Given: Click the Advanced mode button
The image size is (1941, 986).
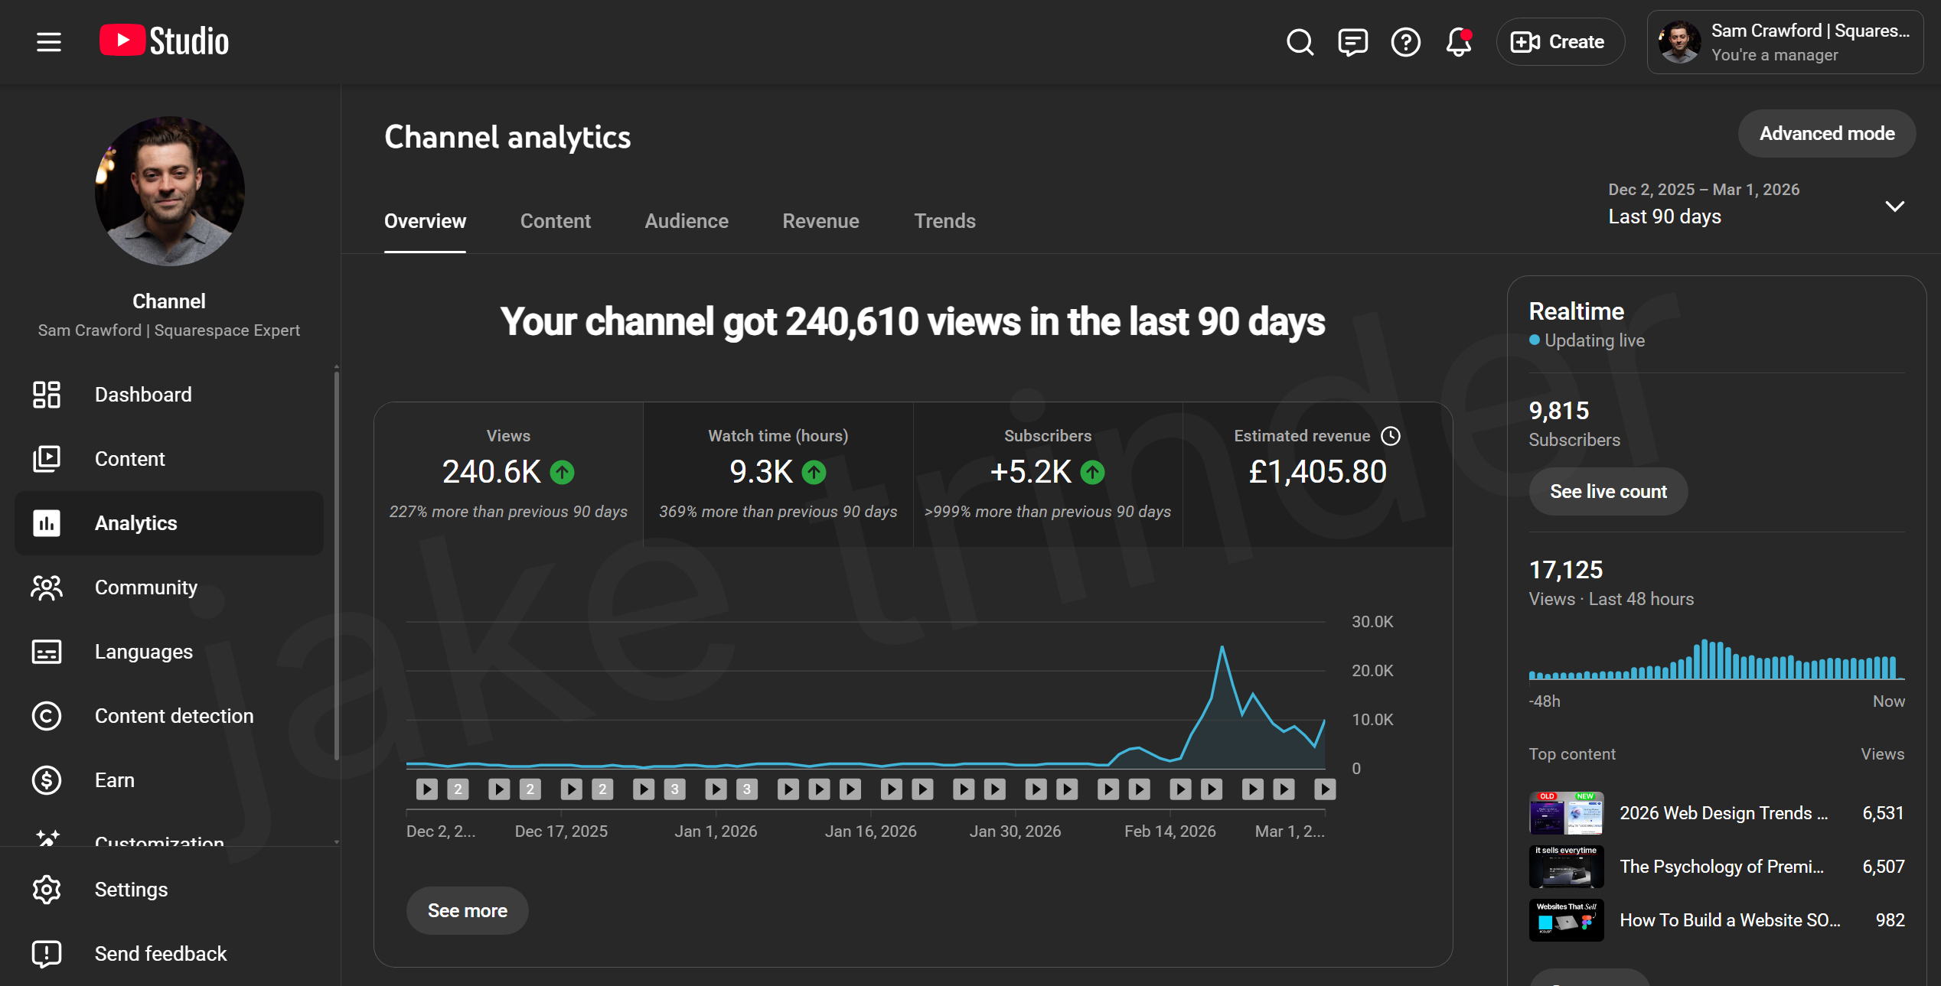Looking at the screenshot, I should [x=1826, y=133].
